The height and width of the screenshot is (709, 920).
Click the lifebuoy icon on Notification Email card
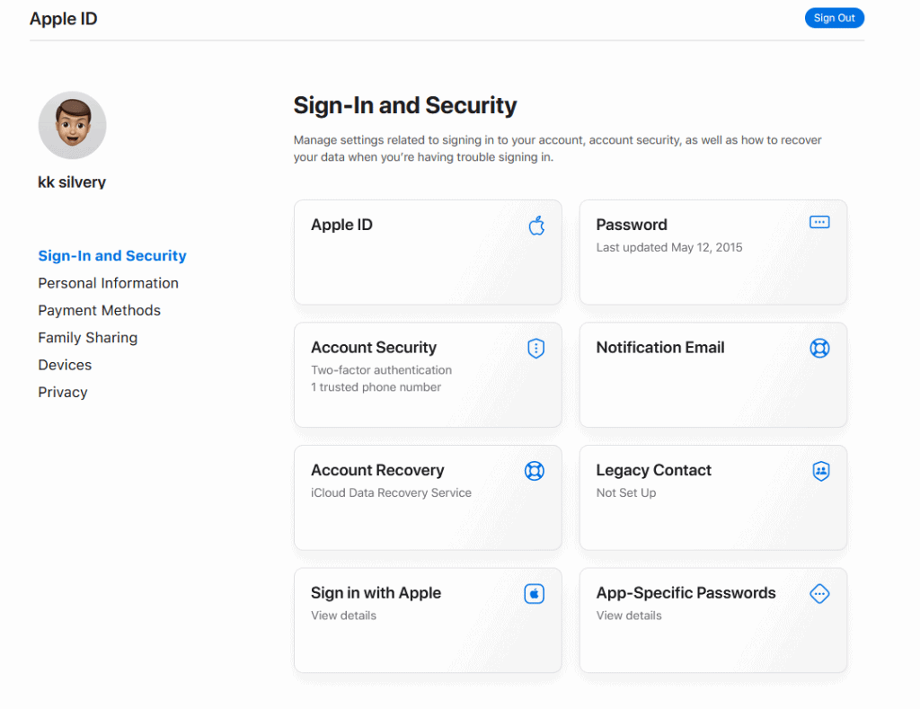[x=819, y=348]
